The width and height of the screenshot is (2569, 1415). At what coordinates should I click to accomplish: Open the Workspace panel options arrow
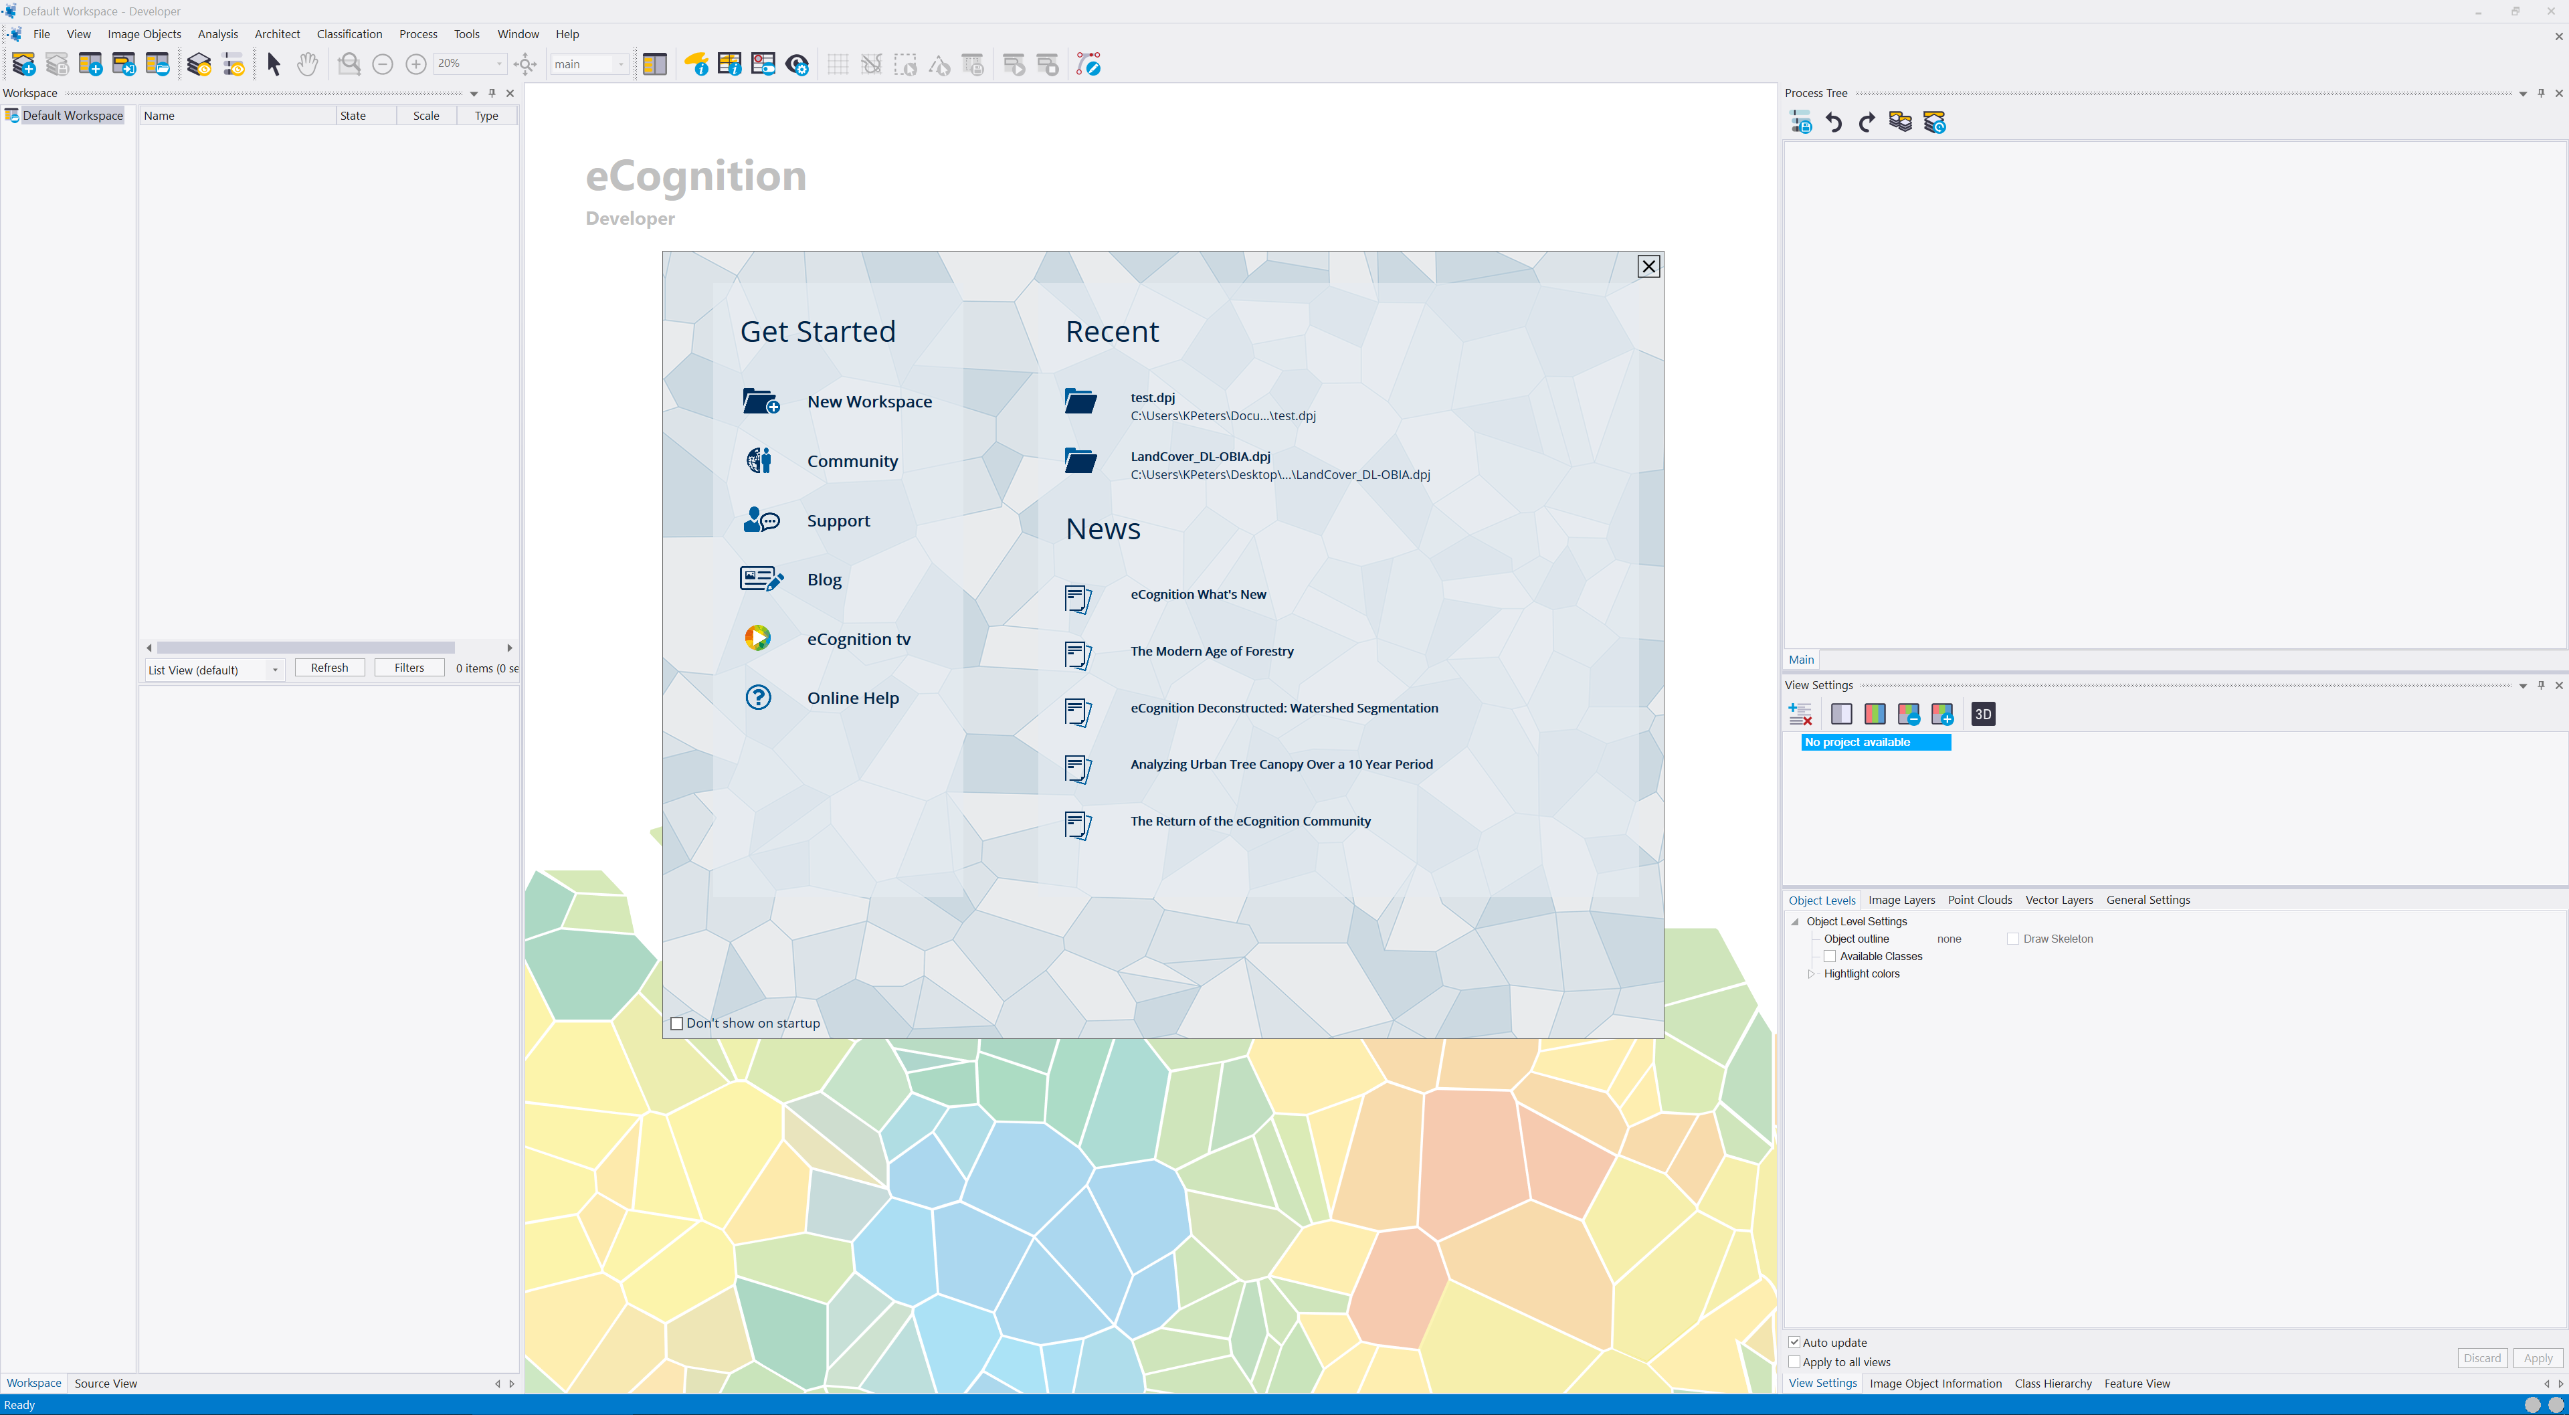coord(474,94)
